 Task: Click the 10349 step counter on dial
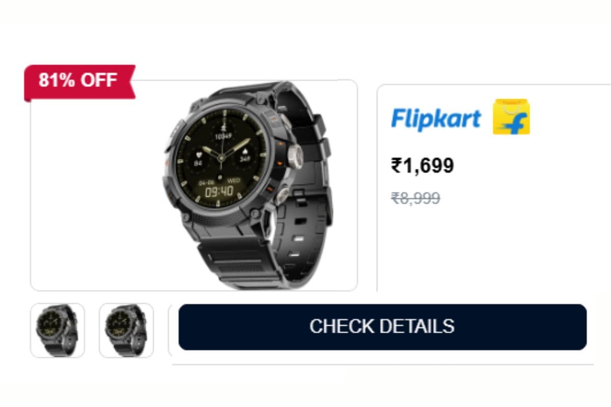pyautogui.click(x=223, y=136)
